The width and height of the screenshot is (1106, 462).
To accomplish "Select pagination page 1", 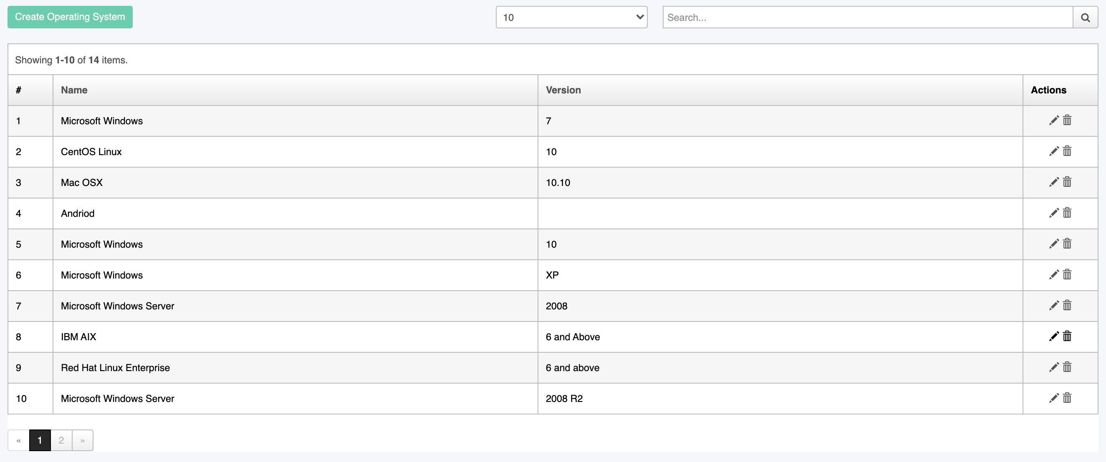I will [x=40, y=440].
